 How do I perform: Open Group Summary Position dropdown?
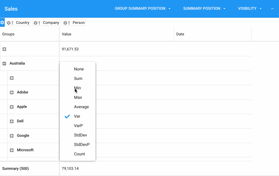(x=143, y=9)
